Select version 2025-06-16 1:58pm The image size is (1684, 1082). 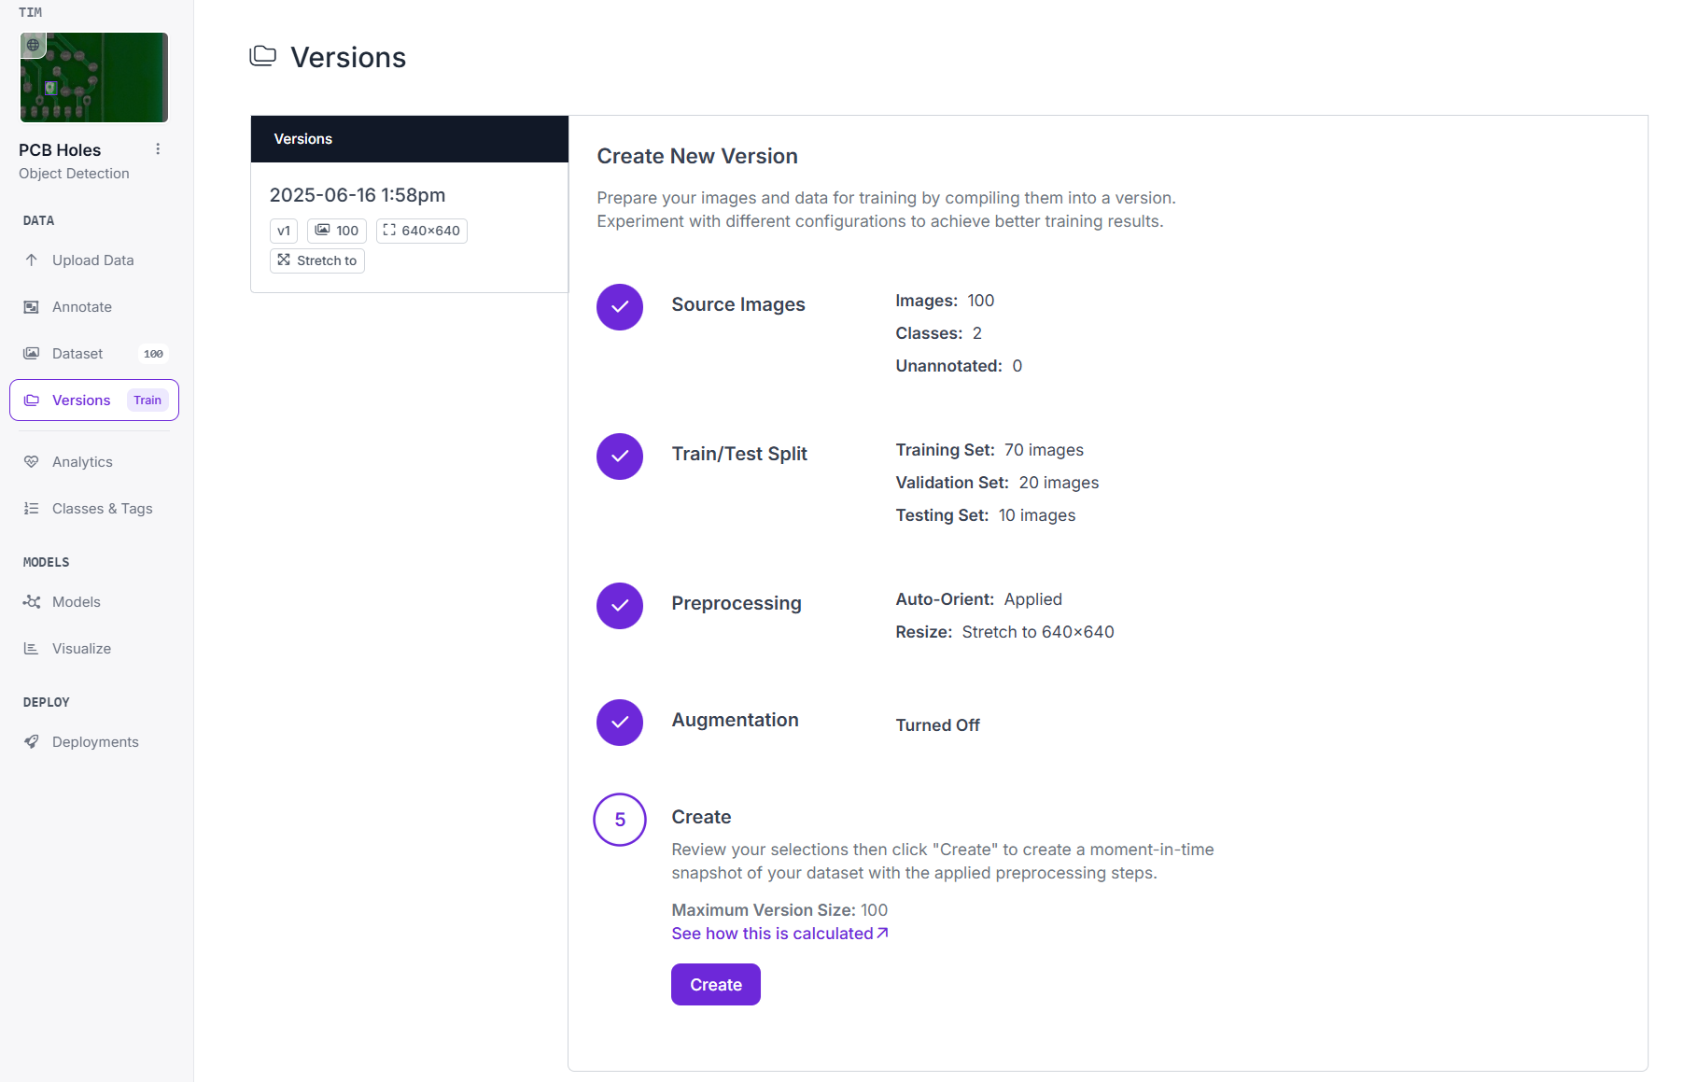(358, 195)
